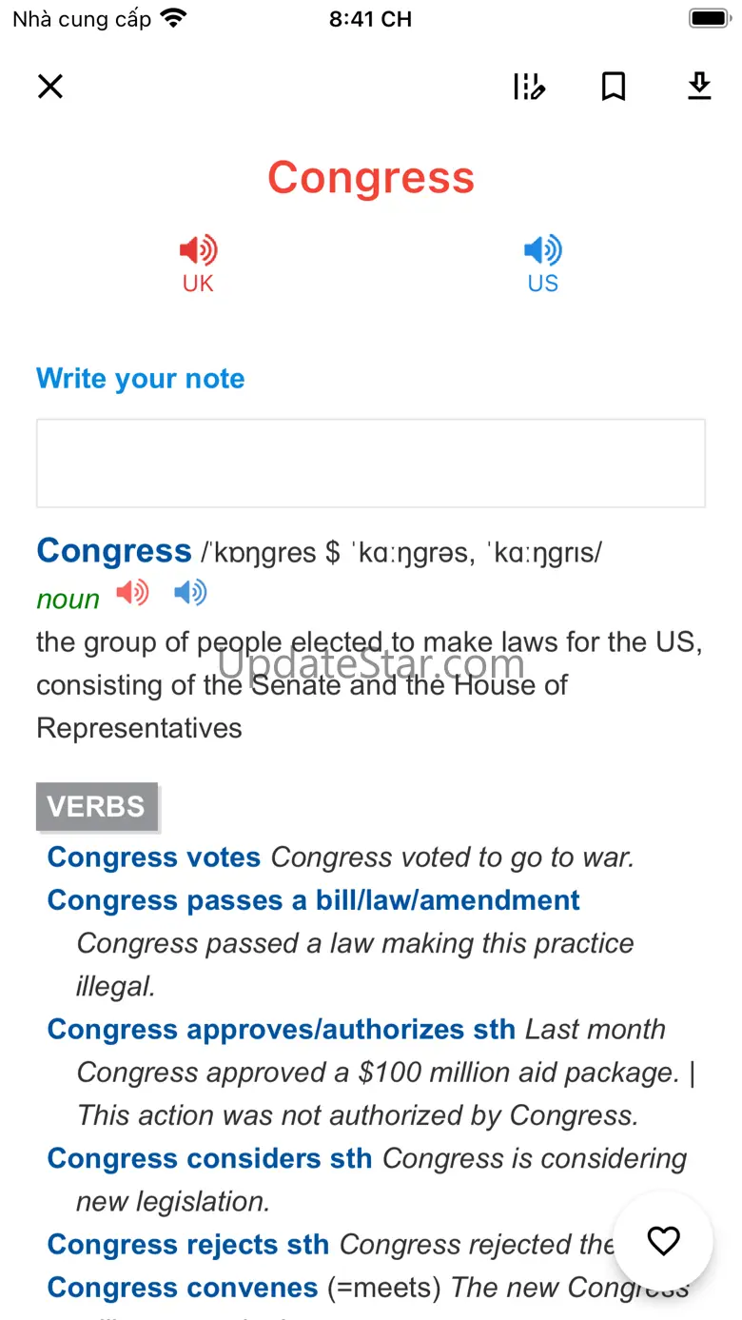742x1320 pixels.
Task: Tap the blue Congress headword with phonetics
Action: tap(114, 551)
